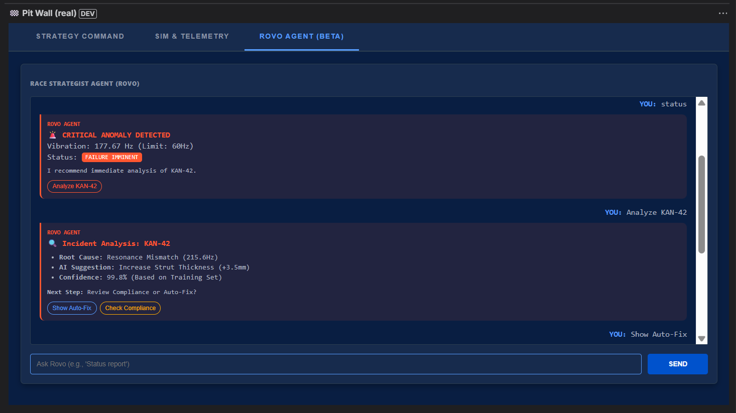Open the three-dot more options menu

click(x=723, y=14)
